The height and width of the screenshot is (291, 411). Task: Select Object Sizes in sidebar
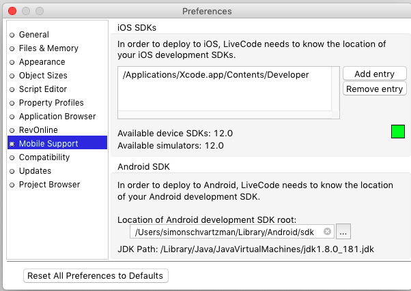click(43, 76)
